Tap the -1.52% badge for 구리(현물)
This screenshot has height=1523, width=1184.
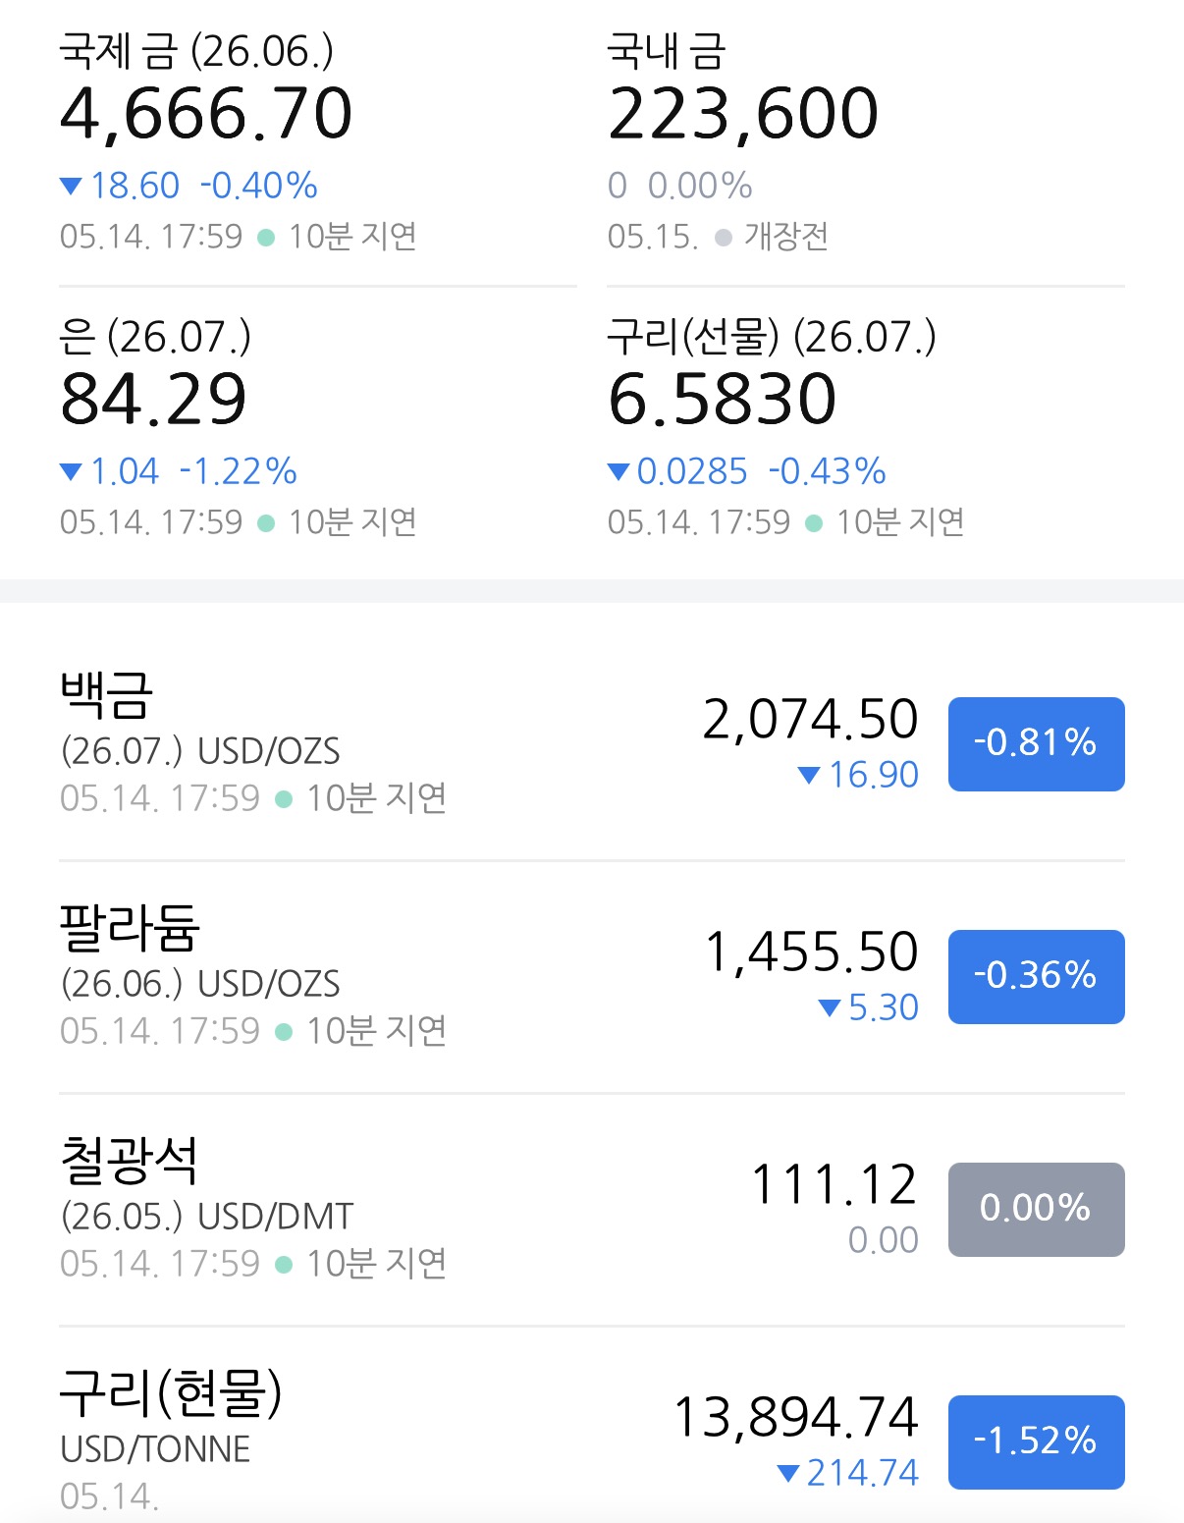(x=1036, y=1441)
